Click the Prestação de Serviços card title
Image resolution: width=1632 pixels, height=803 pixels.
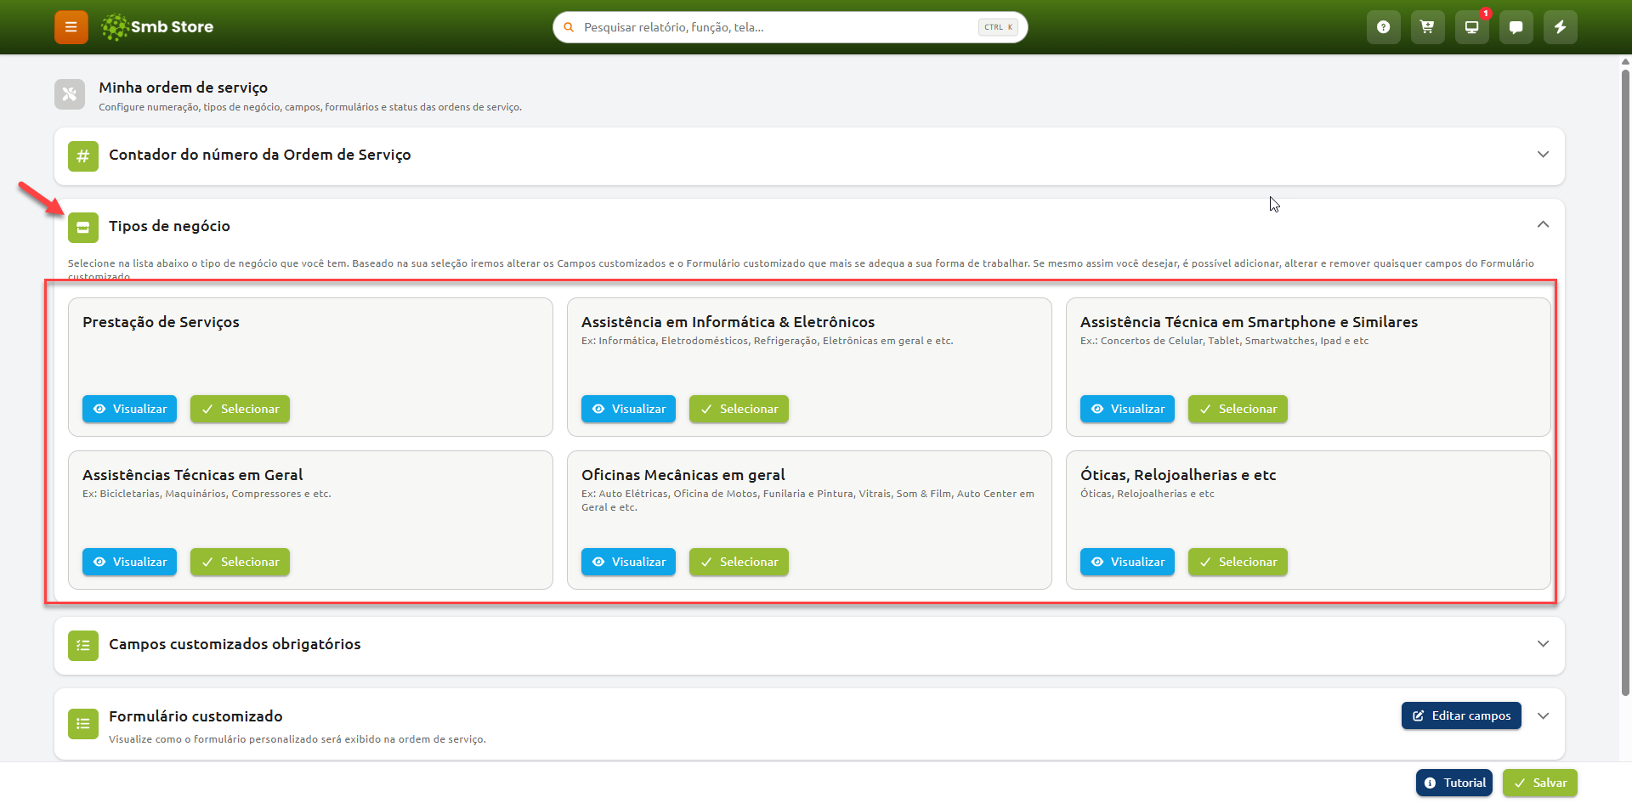(161, 322)
